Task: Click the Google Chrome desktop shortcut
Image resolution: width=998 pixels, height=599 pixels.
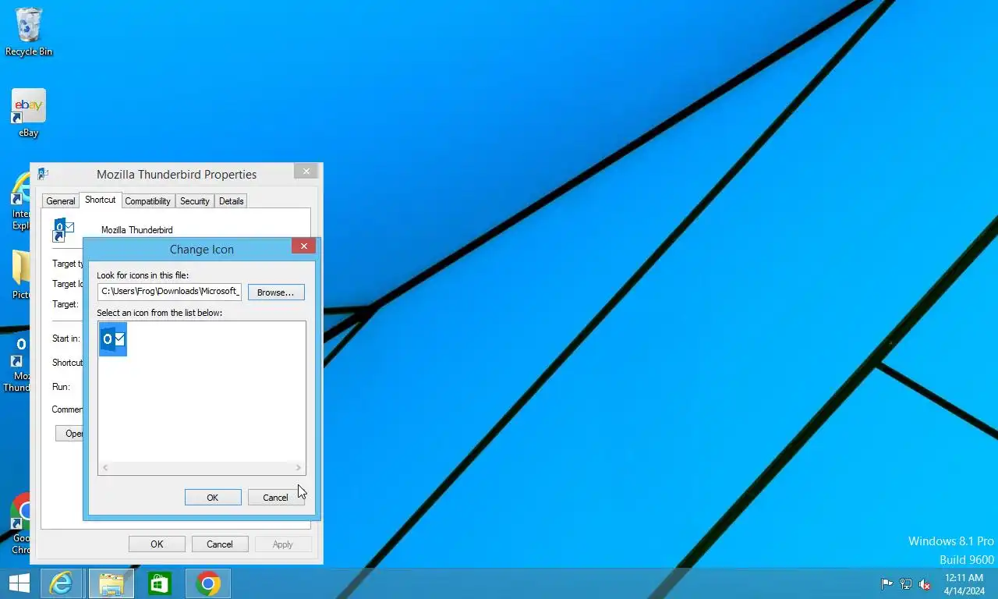Action: pos(21,524)
